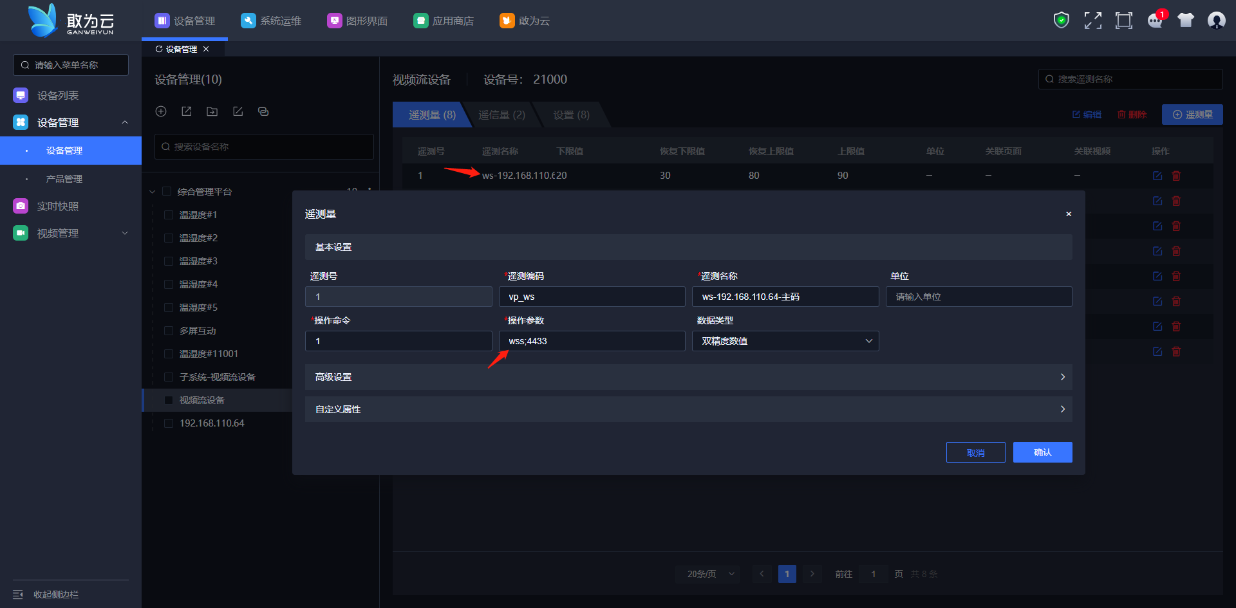Image resolution: width=1236 pixels, height=608 pixels.
Task: Open the message notifications chat icon
Action: 1155,21
